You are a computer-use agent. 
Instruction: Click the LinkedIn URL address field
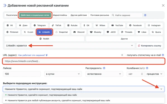click(83, 61)
